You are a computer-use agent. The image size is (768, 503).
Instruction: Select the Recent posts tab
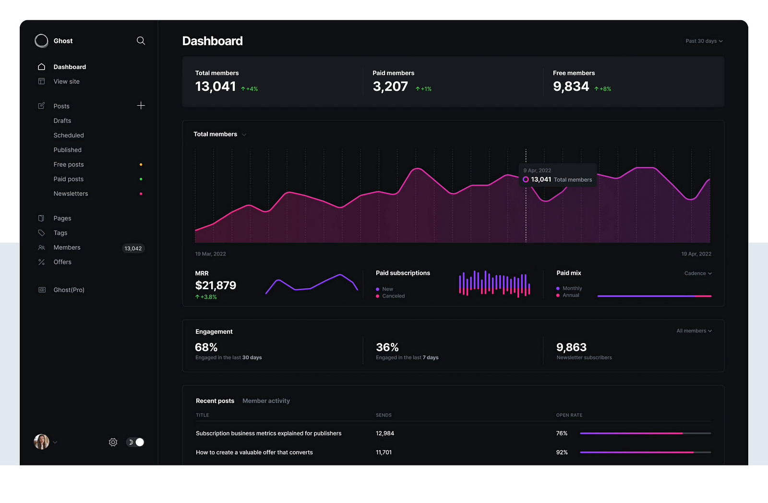tap(215, 401)
